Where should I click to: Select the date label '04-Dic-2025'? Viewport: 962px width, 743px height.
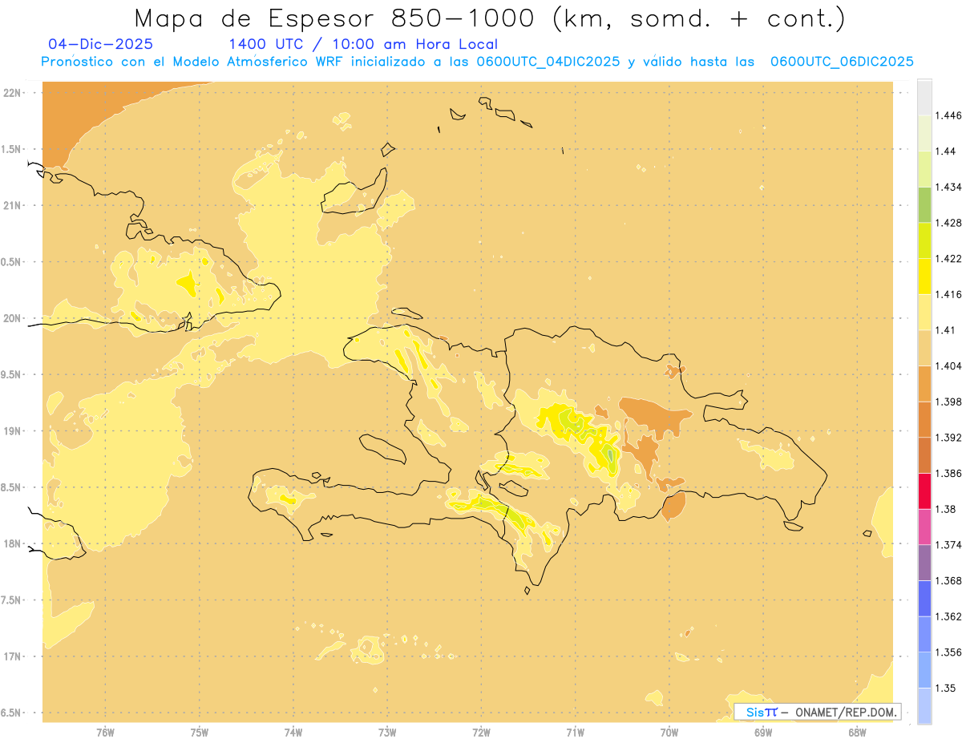101,44
